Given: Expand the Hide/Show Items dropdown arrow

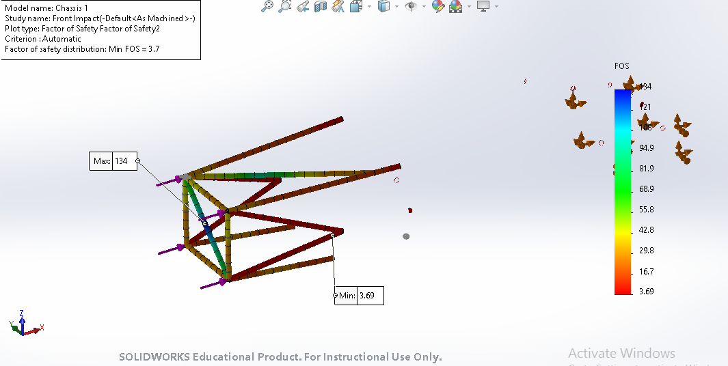Looking at the screenshot, I should click(x=423, y=6).
